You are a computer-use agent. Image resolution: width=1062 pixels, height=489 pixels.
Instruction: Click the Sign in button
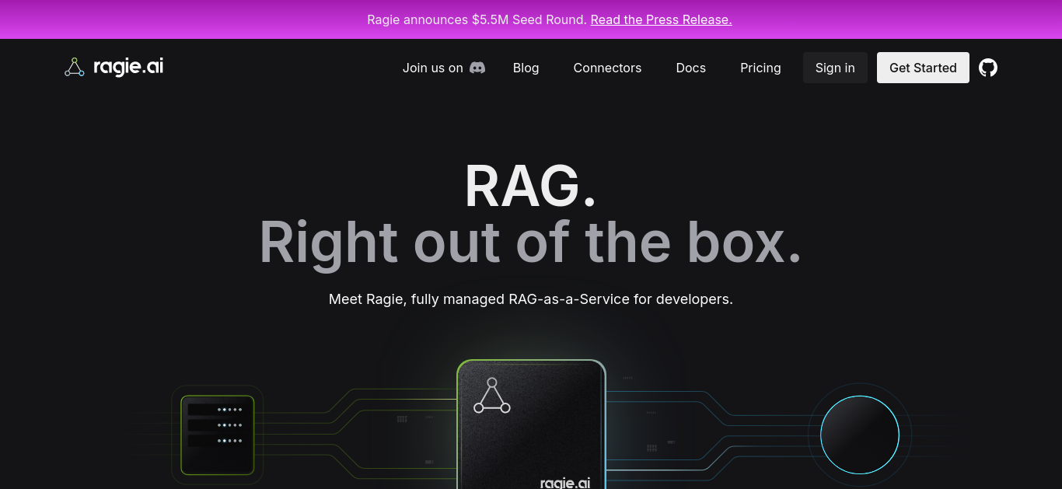(x=835, y=68)
